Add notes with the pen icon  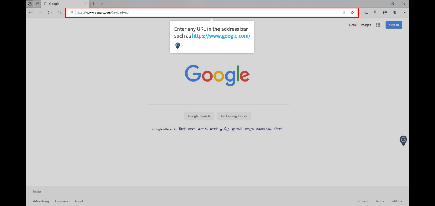[376, 13]
